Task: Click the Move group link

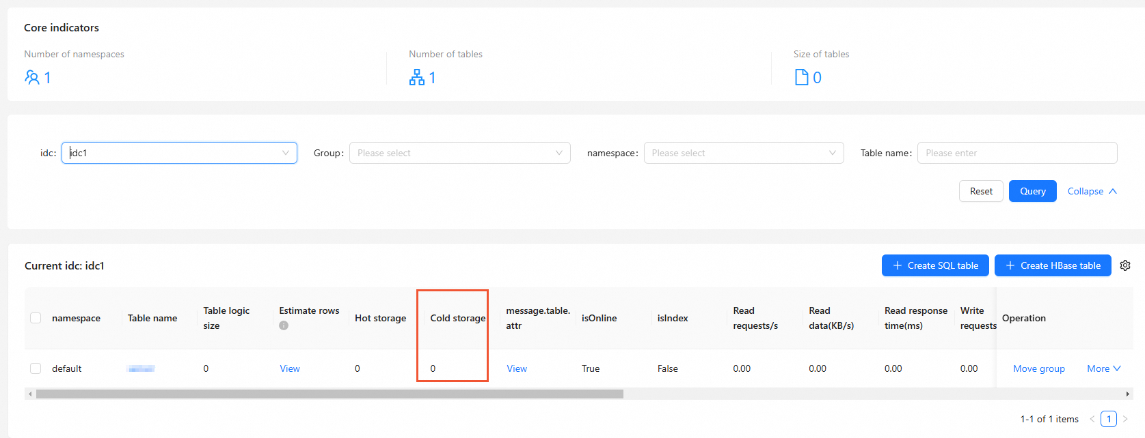Action: point(1039,368)
